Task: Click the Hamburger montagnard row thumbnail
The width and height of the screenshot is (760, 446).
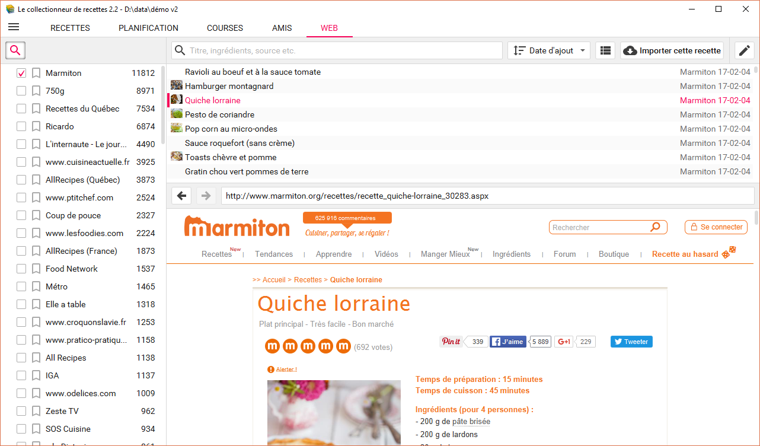Action: click(177, 85)
